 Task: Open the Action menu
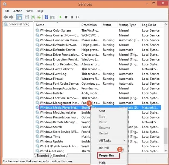(18, 11)
